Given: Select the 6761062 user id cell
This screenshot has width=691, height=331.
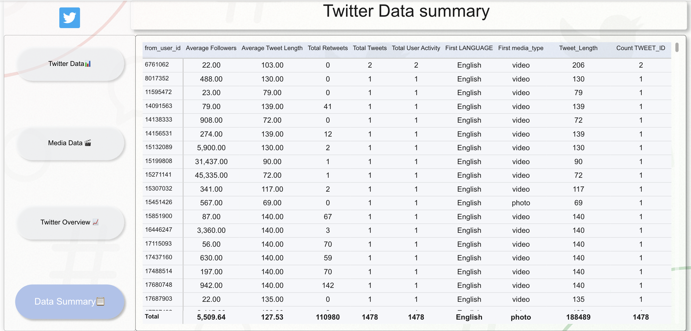Looking at the screenshot, I should tap(157, 65).
